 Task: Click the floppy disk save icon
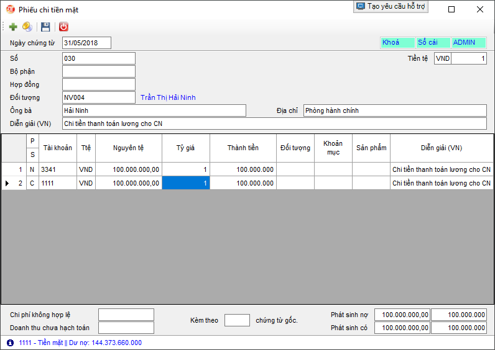pyautogui.click(x=45, y=27)
